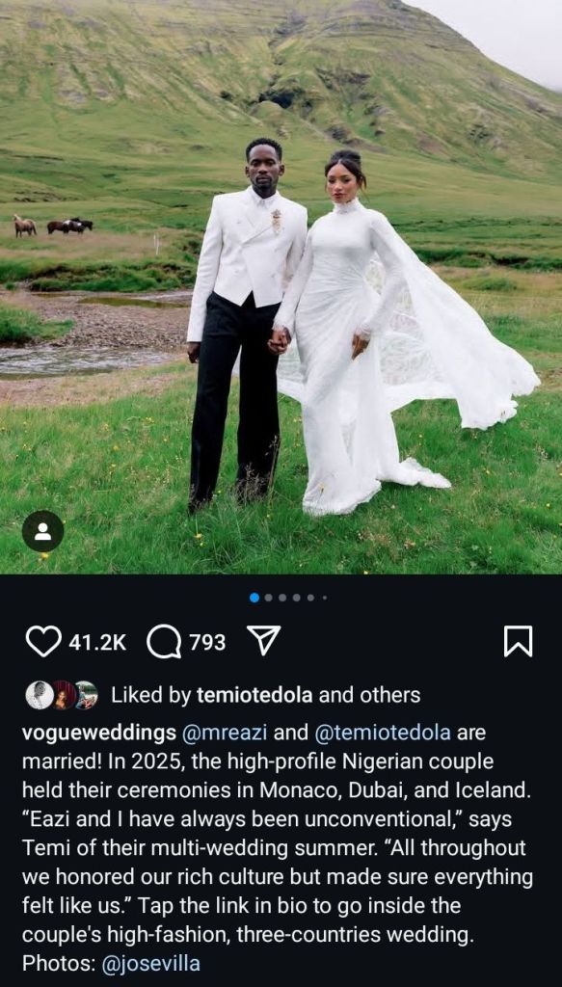Select the last small carousel dot
Viewport: 562px width, 987px height.
pos(325,598)
